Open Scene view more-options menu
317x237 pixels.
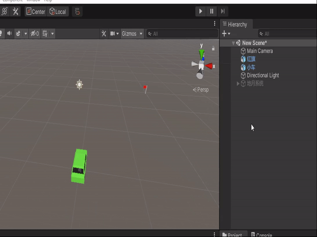click(214, 23)
